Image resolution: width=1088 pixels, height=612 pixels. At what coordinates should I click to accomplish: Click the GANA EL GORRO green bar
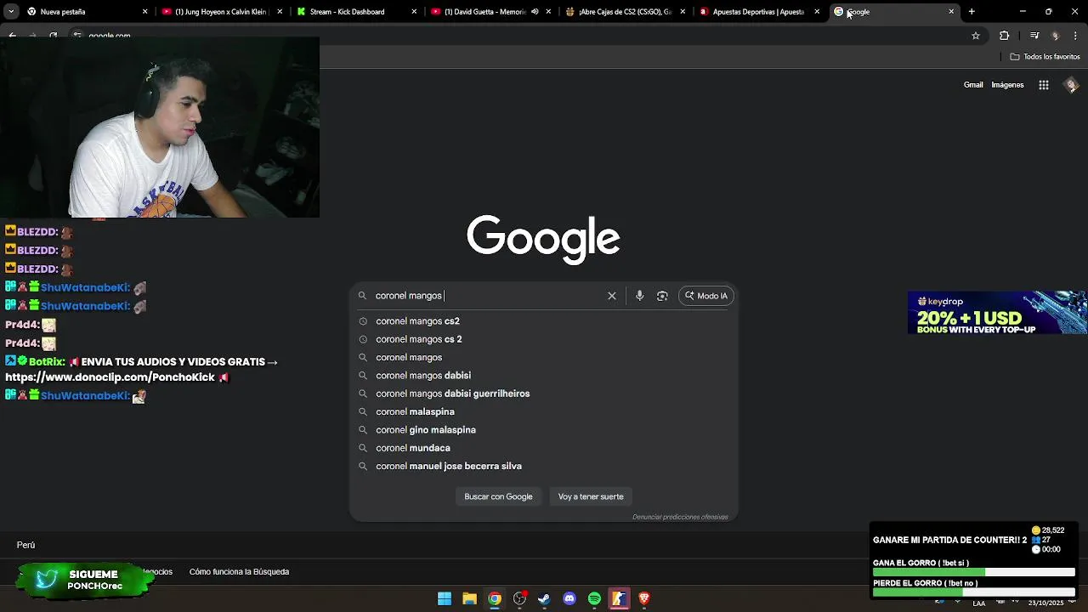click(x=928, y=573)
